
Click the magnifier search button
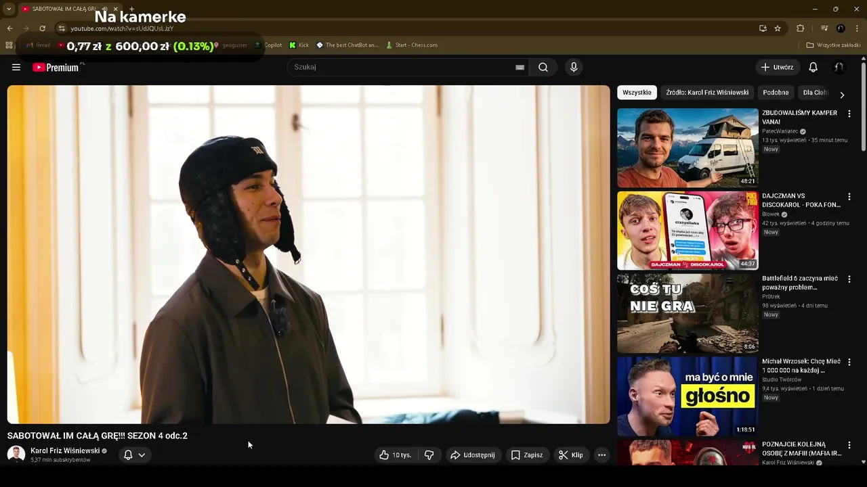(543, 67)
